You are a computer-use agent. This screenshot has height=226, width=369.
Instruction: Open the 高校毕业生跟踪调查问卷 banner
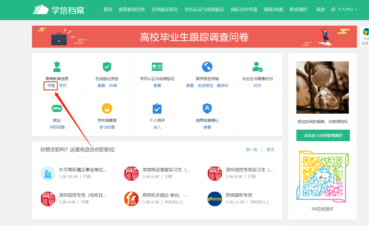point(194,37)
